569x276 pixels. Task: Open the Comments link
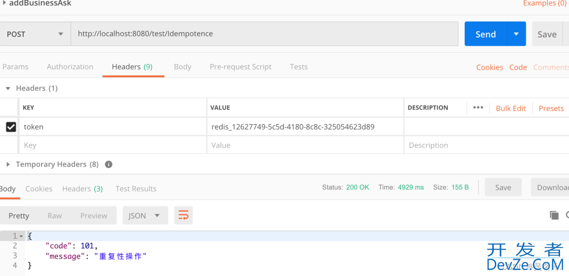point(551,67)
